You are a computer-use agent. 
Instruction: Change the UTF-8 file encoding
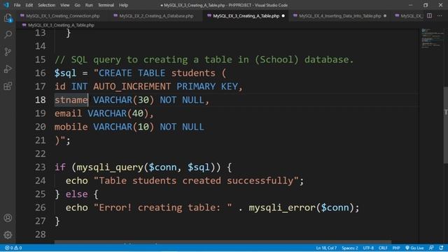[x=368, y=248]
